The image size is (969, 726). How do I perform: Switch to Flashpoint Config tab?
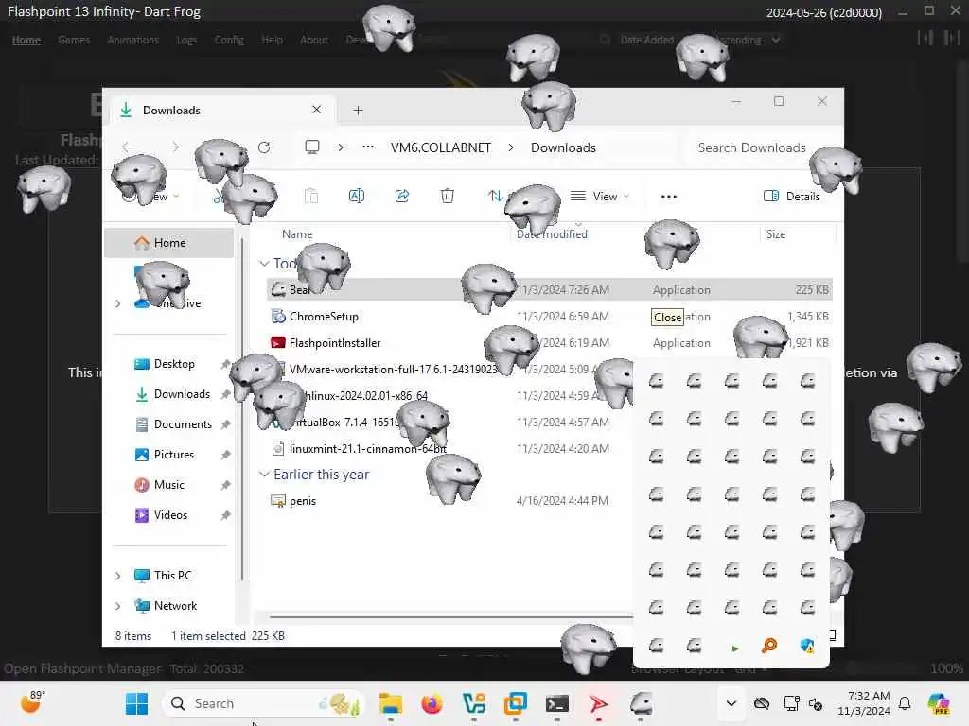[229, 40]
